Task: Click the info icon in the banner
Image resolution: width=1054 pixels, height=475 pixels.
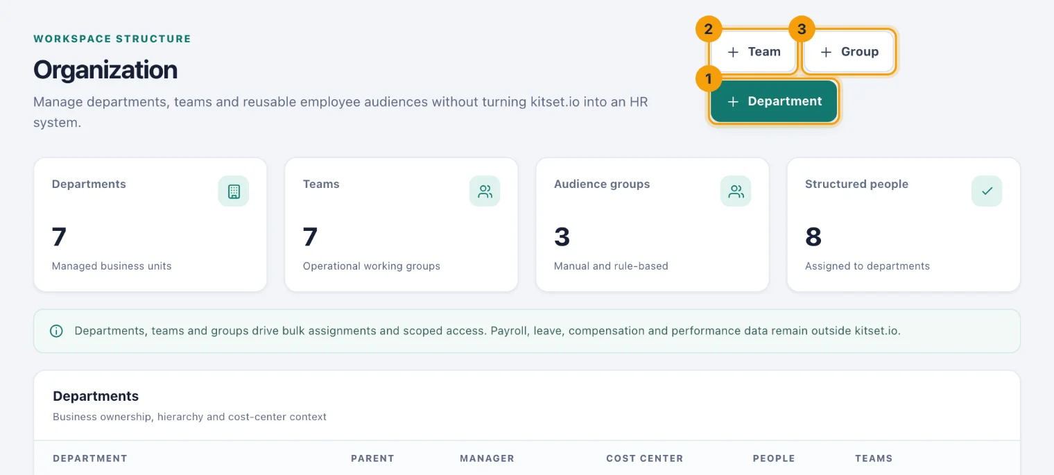Action: 57,331
